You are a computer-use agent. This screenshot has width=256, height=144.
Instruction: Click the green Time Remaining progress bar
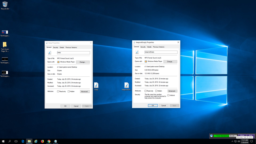click(225, 136)
